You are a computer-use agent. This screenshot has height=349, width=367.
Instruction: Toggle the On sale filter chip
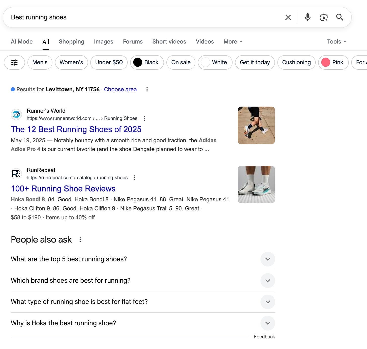181,62
